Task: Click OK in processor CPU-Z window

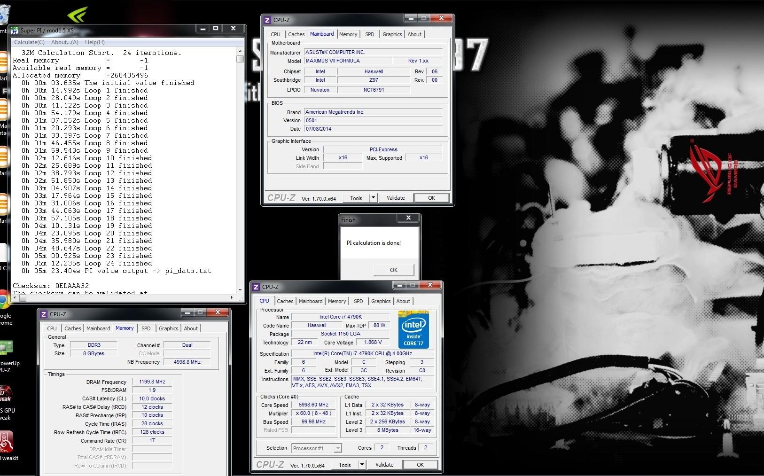Action: point(420,465)
